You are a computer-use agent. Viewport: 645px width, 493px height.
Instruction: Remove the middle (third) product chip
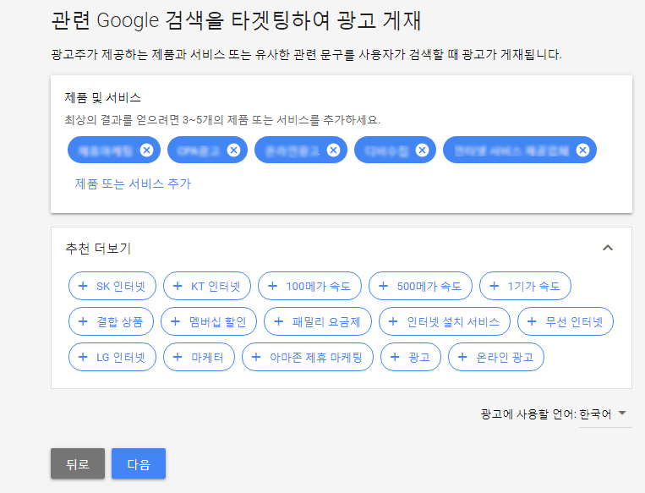[x=332, y=150]
